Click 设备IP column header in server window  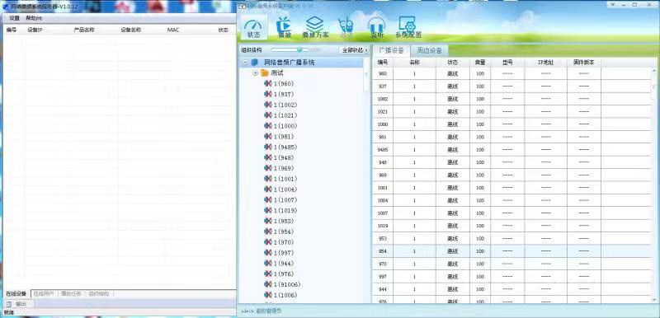35,30
